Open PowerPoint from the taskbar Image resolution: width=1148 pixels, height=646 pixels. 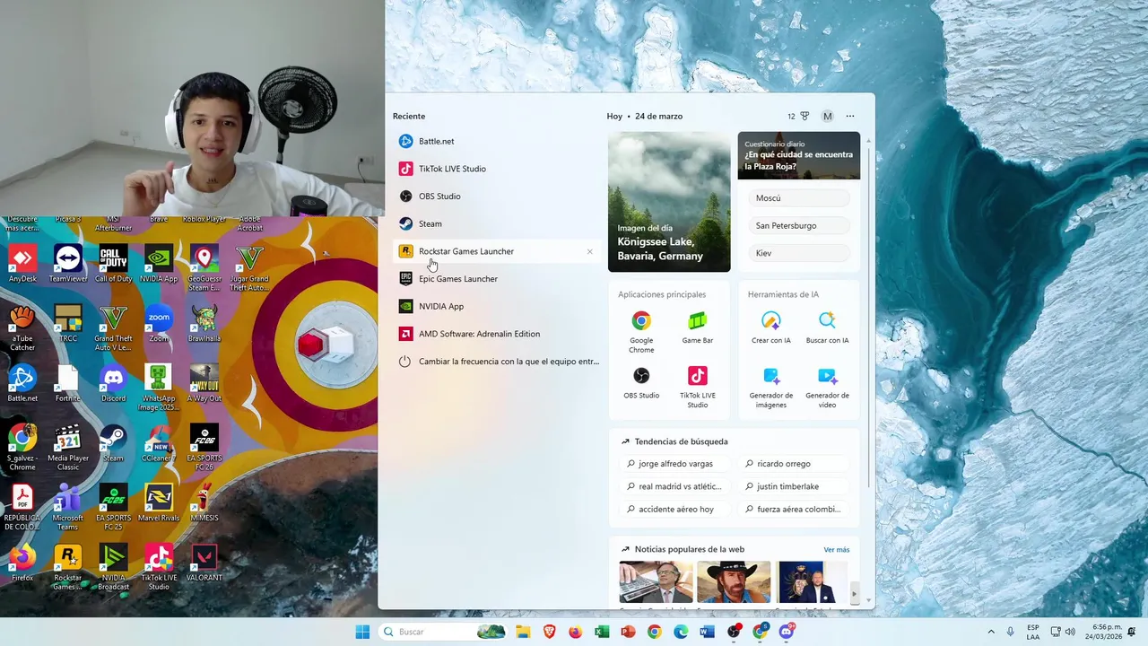click(628, 632)
